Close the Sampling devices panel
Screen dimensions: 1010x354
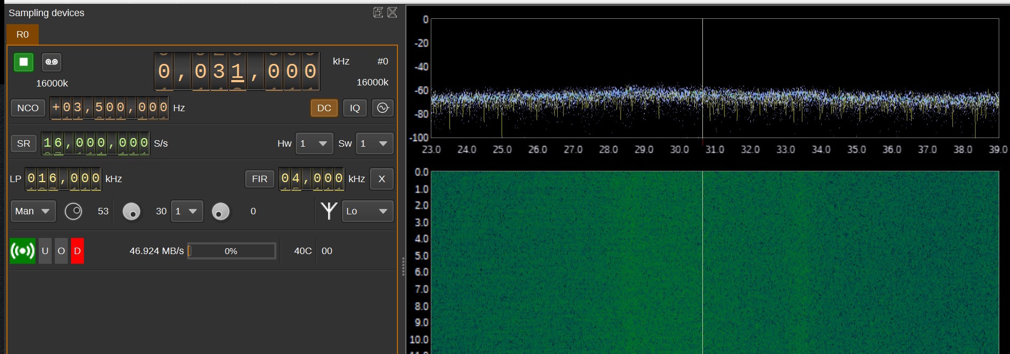click(393, 12)
